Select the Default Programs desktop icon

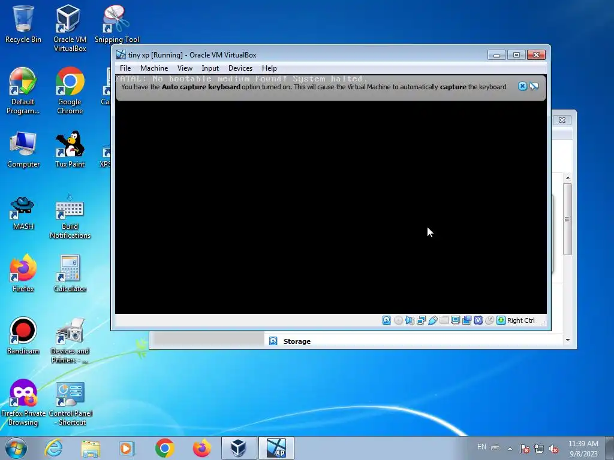click(x=23, y=91)
